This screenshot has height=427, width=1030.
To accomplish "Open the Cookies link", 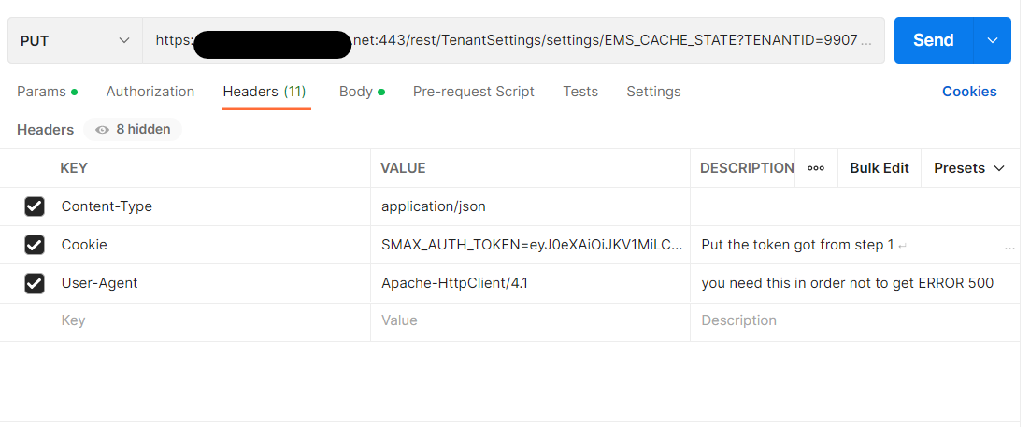I will [x=969, y=92].
